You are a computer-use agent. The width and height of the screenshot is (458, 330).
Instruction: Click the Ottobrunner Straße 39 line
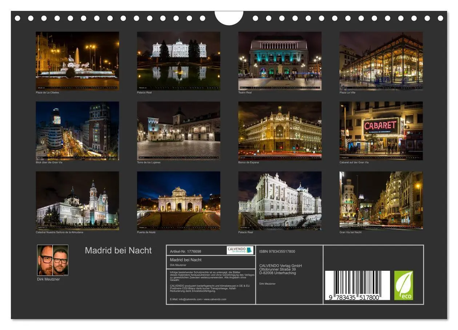click(277, 269)
